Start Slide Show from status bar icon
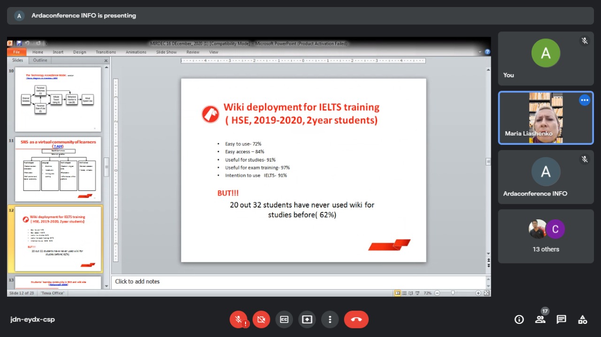 tap(417, 293)
